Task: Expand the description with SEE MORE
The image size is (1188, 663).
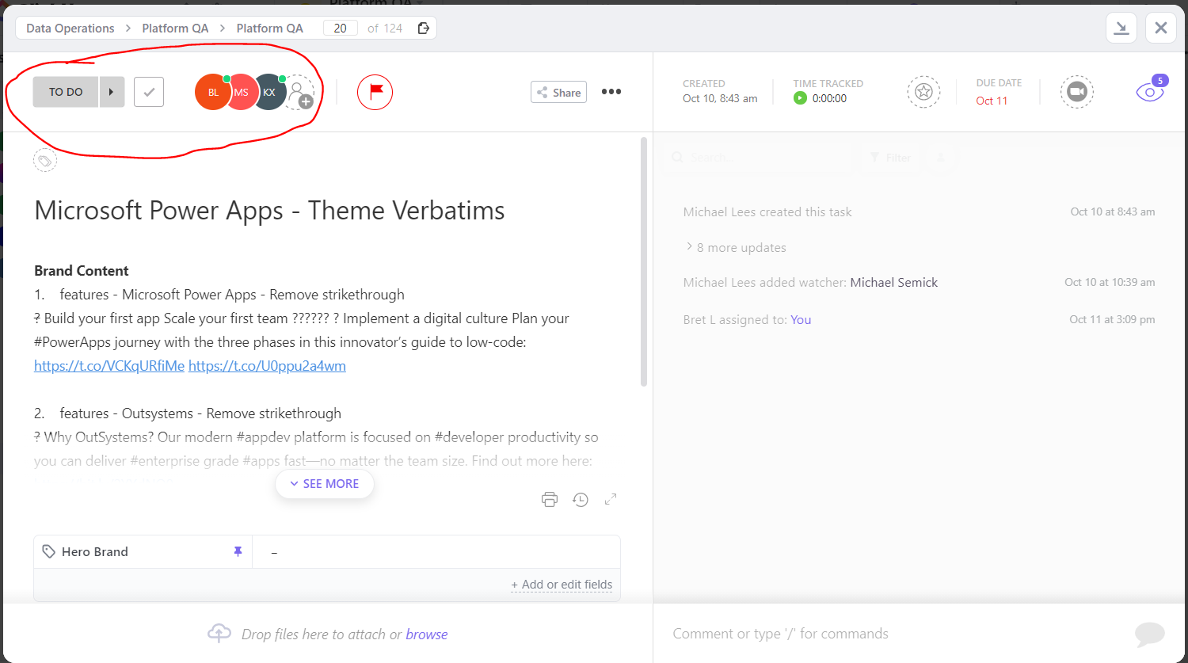Action: click(325, 484)
